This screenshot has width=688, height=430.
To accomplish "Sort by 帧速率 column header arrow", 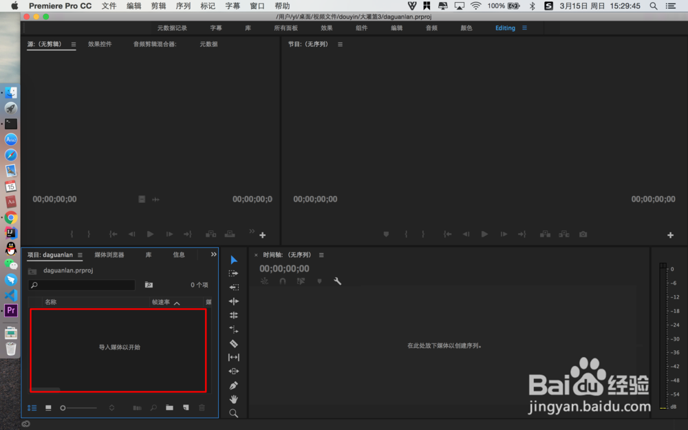I will point(177,303).
